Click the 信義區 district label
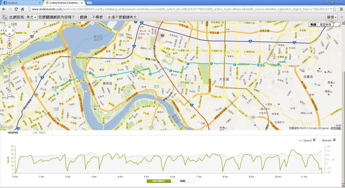Viewport: 345px width, 188px height. click(x=308, y=77)
